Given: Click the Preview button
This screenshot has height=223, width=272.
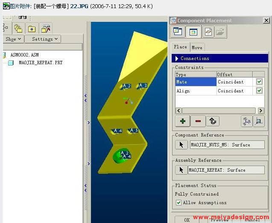Looking at the screenshot, I should pyautogui.click(x=219, y=220).
